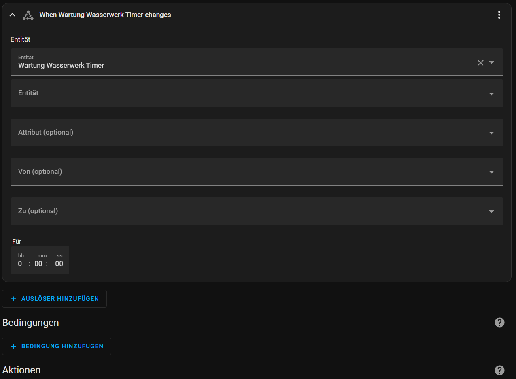The width and height of the screenshot is (516, 379).
Task: Click the mm minutes field under Für
Action: [x=38, y=263]
